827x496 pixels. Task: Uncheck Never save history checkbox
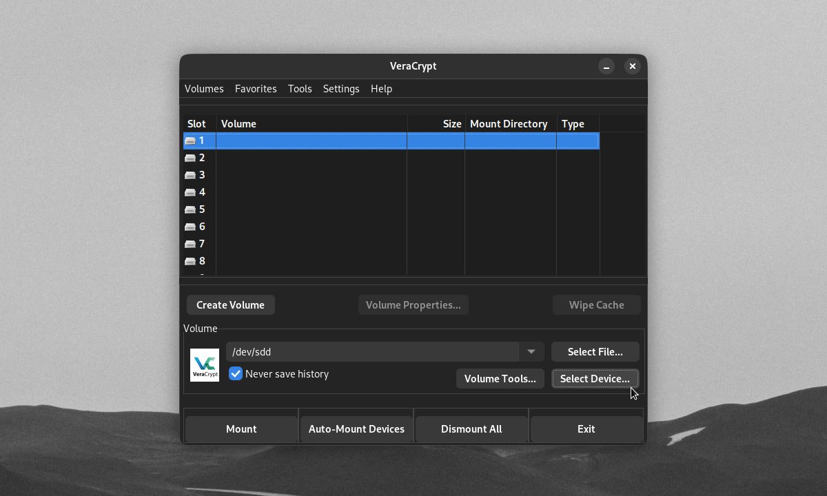coord(236,374)
